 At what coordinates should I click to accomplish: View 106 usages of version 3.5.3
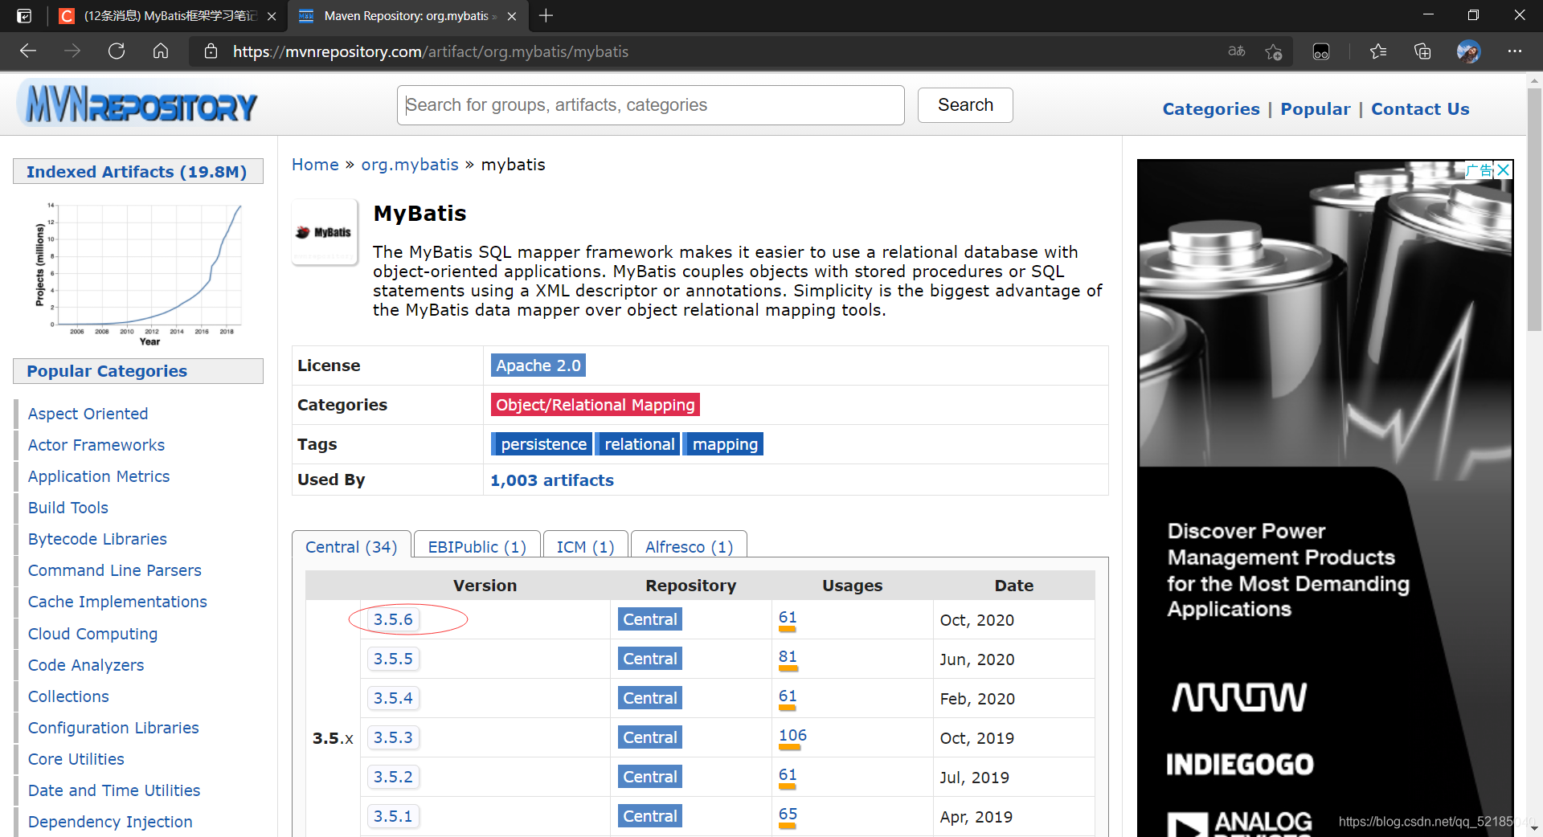[x=792, y=736]
